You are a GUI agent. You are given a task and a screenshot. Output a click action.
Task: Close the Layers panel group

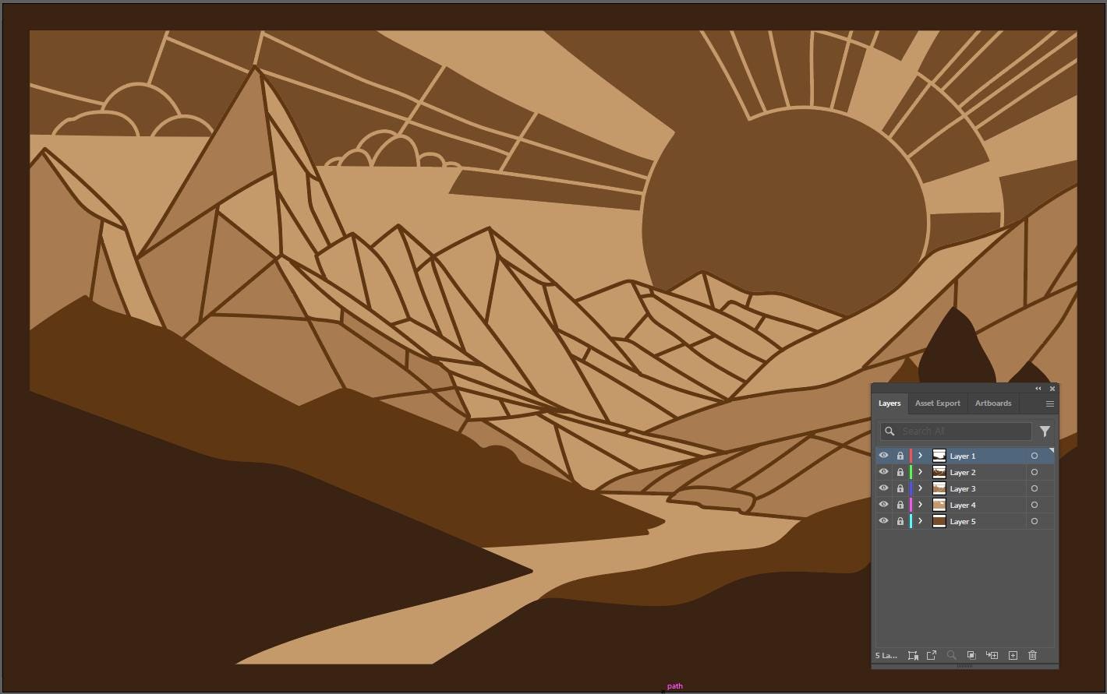1052,389
